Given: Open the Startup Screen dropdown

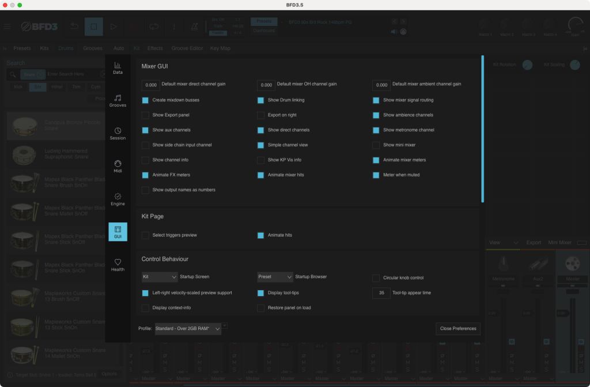Looking at the screenshot, I should [160, 277].
